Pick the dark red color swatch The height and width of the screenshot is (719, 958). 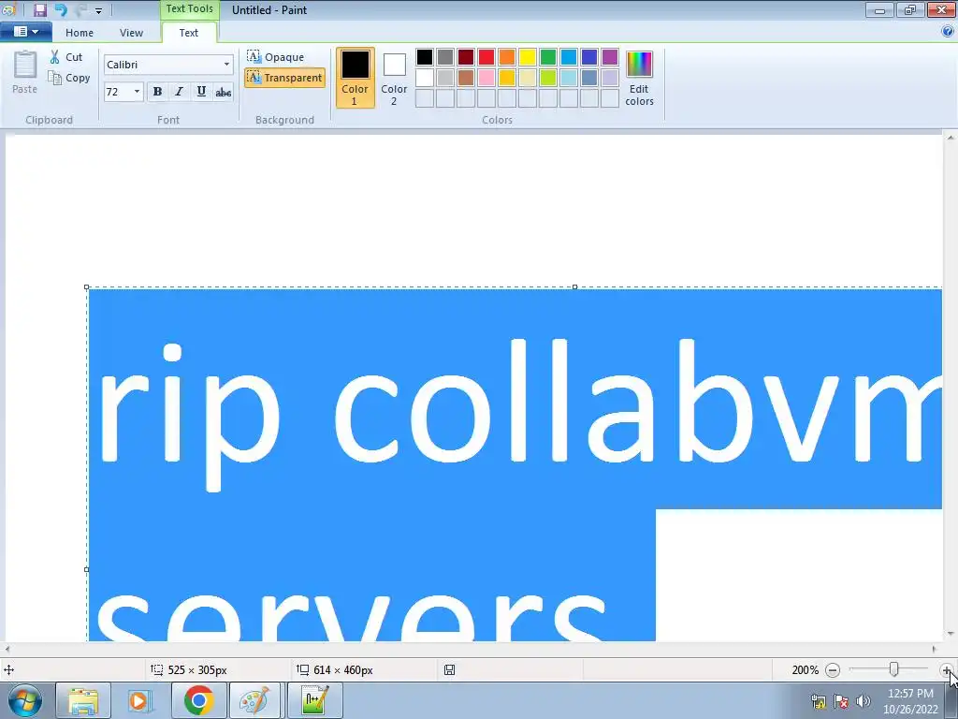point(466,57)
